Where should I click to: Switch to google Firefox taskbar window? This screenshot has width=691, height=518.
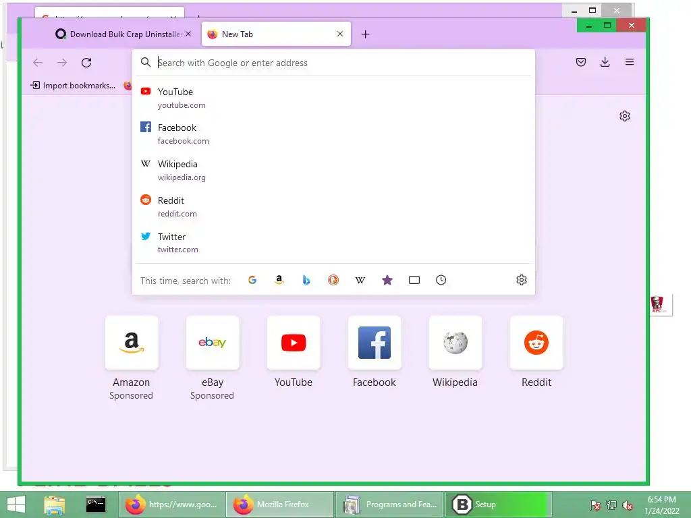(x=171, y=505)
